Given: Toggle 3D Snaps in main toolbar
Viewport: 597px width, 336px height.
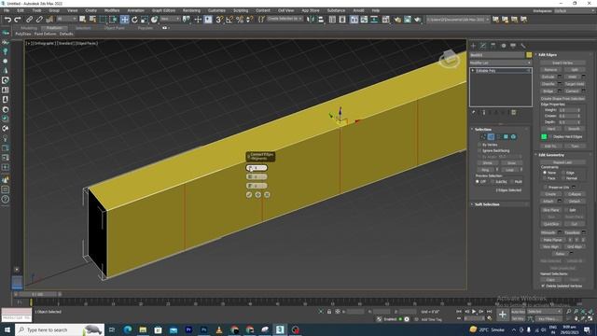Looking at the screenshot, I should coord(219,20).
